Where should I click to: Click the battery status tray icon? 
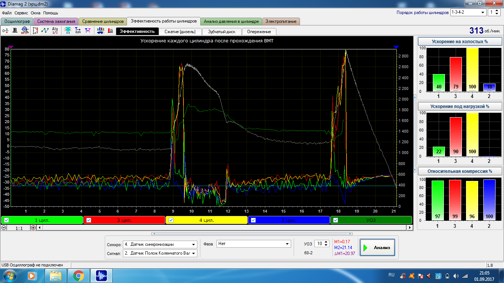(448, 276)
